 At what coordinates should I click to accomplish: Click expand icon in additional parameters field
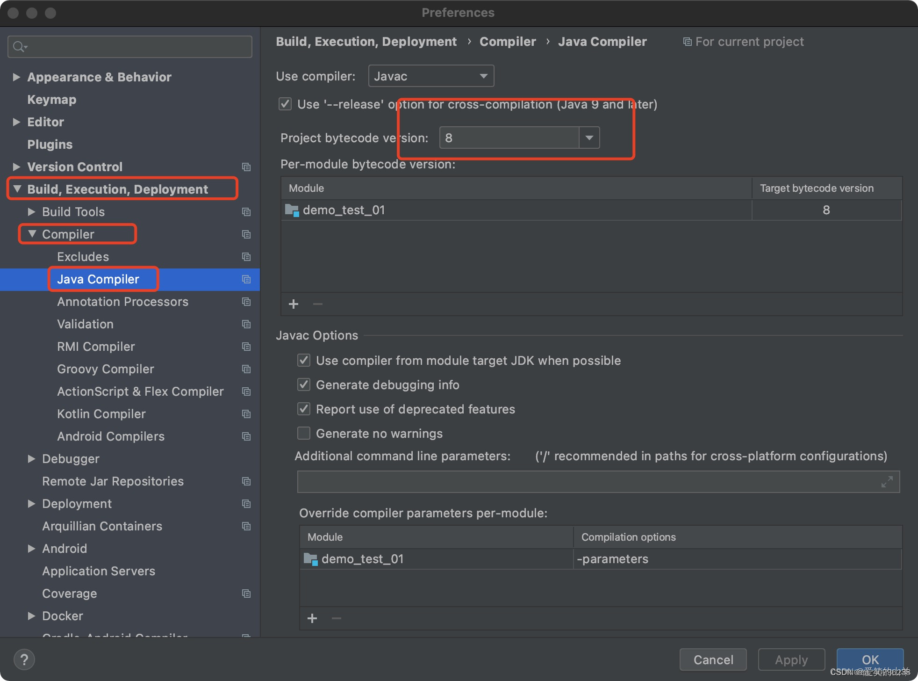coord(887,482)
